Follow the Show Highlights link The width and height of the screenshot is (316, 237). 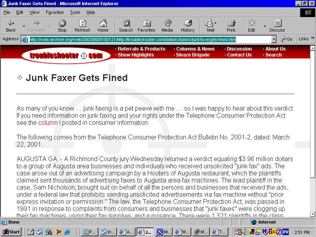135,55
